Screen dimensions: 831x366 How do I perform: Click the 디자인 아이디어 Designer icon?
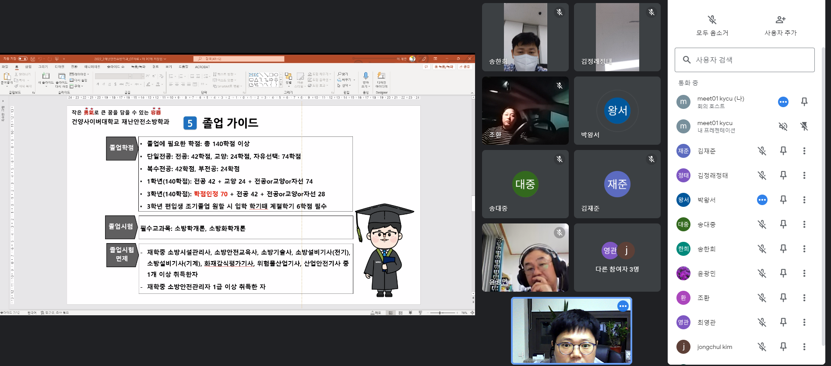click(381, 80)
